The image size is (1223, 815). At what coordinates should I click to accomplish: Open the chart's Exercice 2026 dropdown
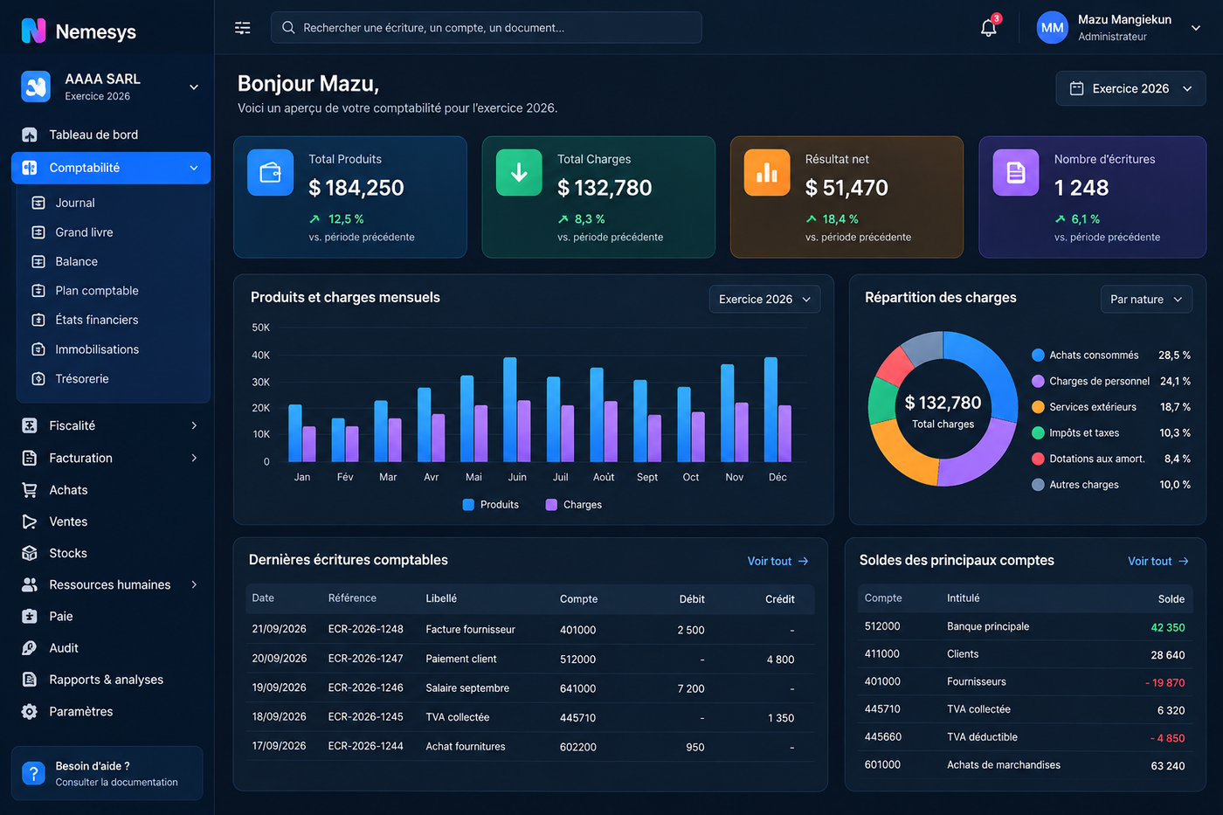pyautogui.click(x=764, y=299)
